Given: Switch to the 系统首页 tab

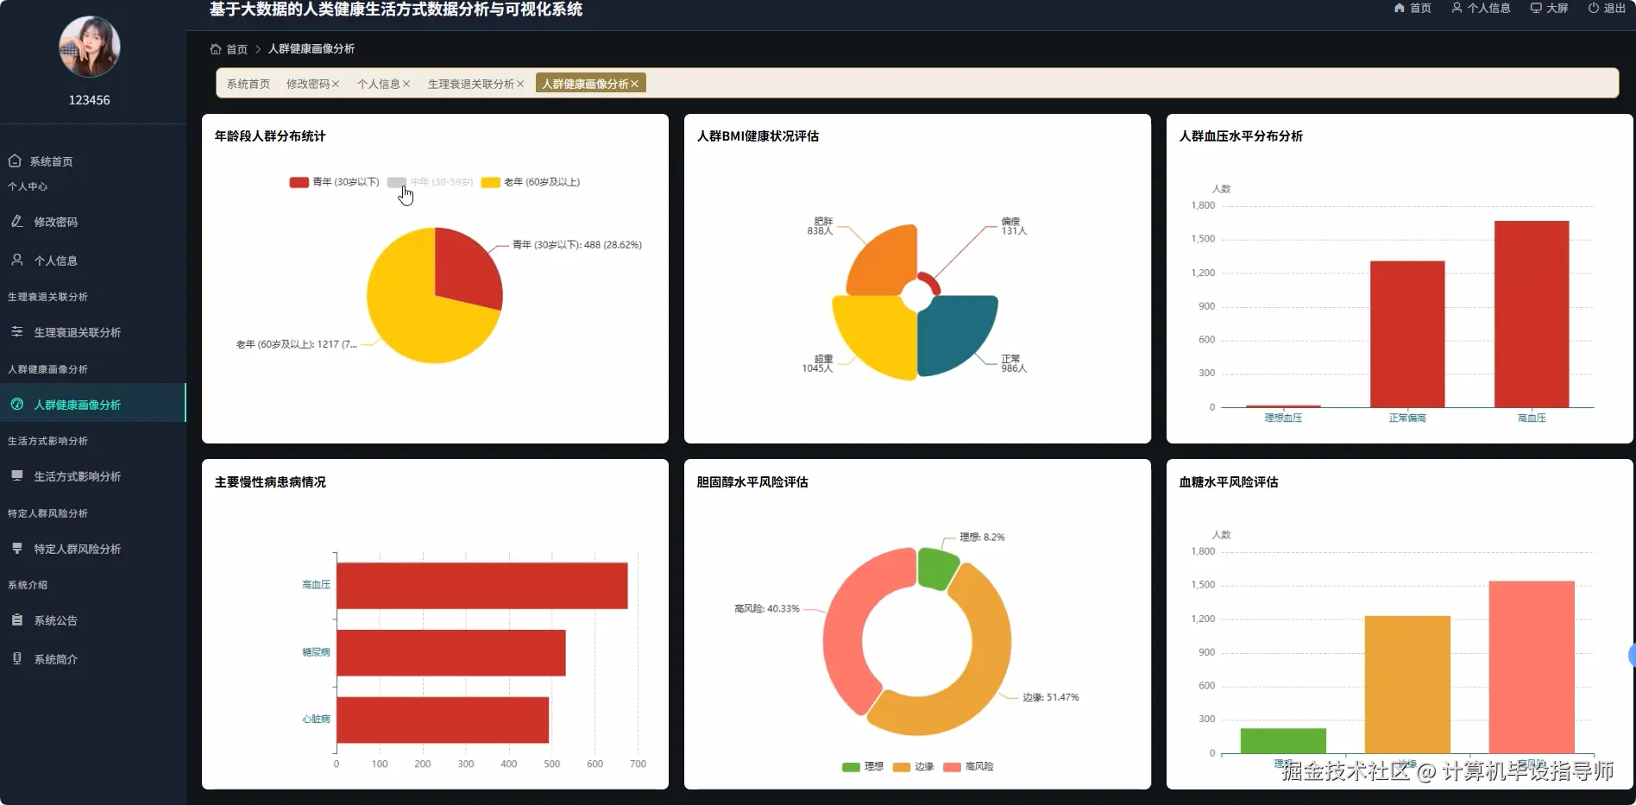Looking at the screenshot, I should (x=249, y=84).
